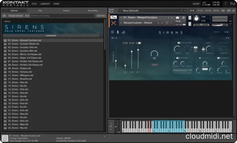Switch to the Automation tab
The width and height of the screenshot is (237, 143).
[x=93, y=11]
